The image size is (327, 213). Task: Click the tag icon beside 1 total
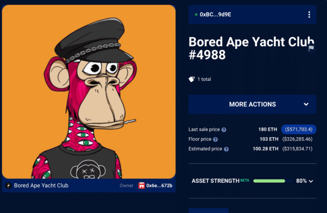tap(191, 79)
